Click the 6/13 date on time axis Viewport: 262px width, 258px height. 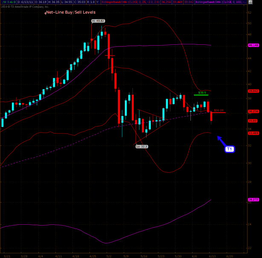[212, 256]
